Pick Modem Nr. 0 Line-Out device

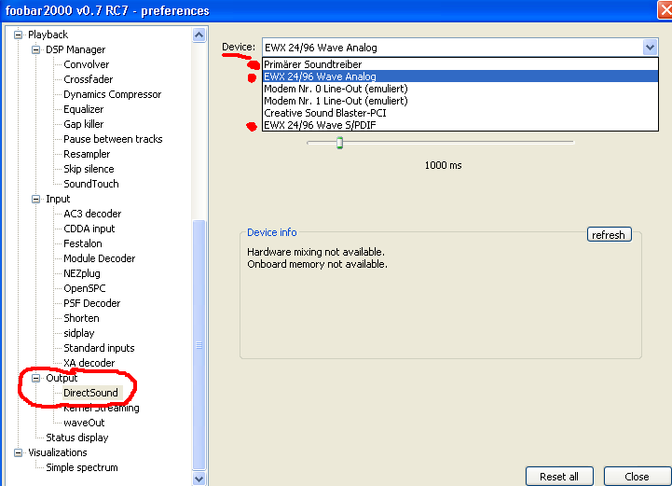[x=460, y=89]
